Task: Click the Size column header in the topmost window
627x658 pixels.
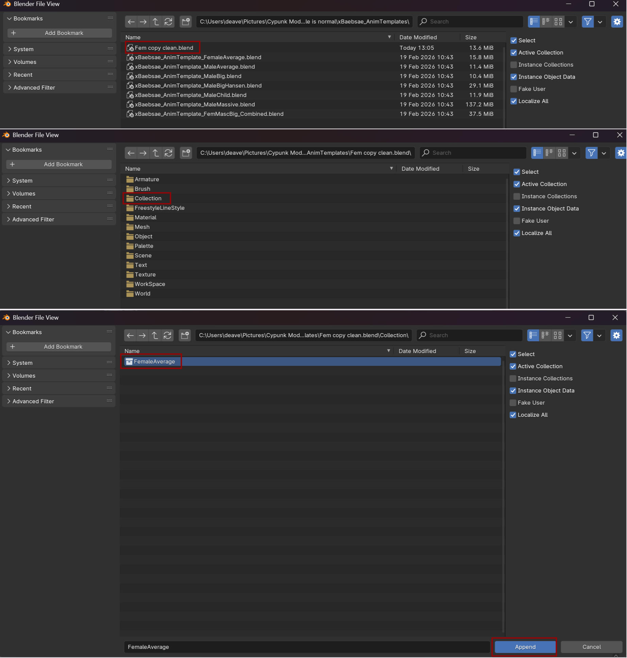Action: 471,37
